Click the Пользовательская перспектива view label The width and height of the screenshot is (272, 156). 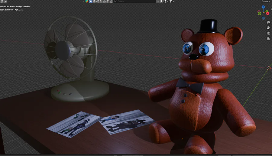pos(15,6)
